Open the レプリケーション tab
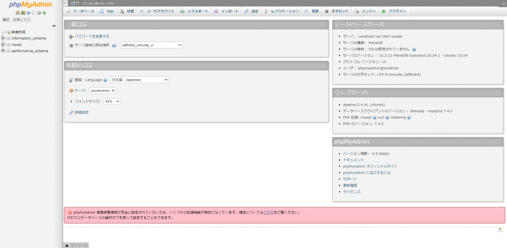 282,11
